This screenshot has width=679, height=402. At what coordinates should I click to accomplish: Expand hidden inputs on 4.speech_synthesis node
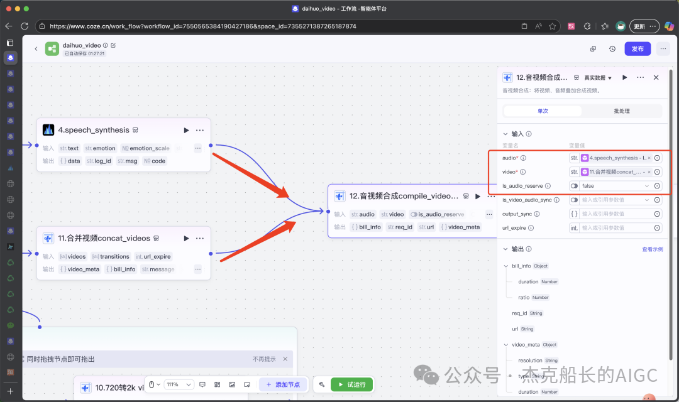(x=198, y=148)
